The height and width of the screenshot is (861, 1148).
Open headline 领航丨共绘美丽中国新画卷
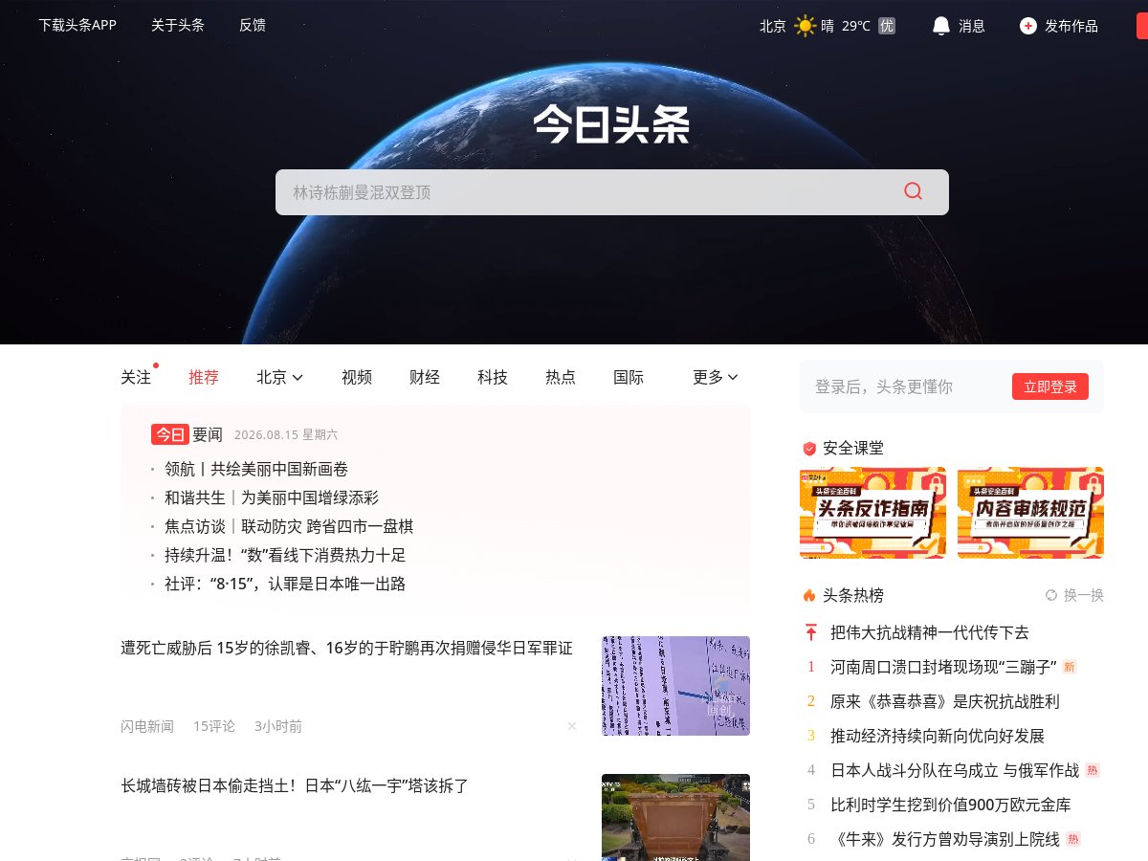256,469
